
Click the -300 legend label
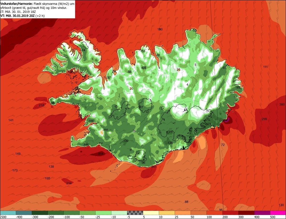click(35, 217)
